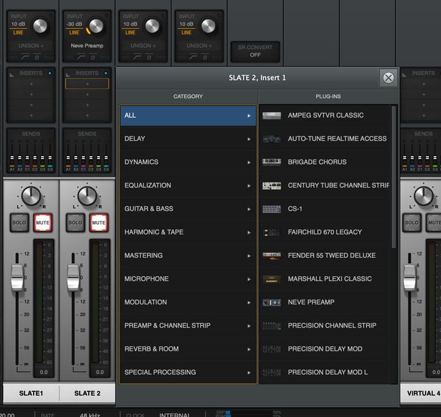Open UNISON slot on SLATE1

(x=31, y=46)
